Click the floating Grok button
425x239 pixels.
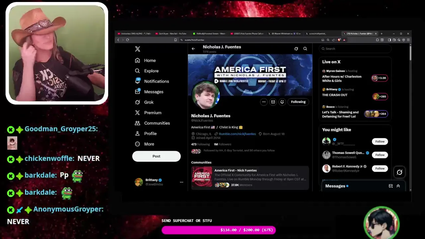(x=399, y=172)
